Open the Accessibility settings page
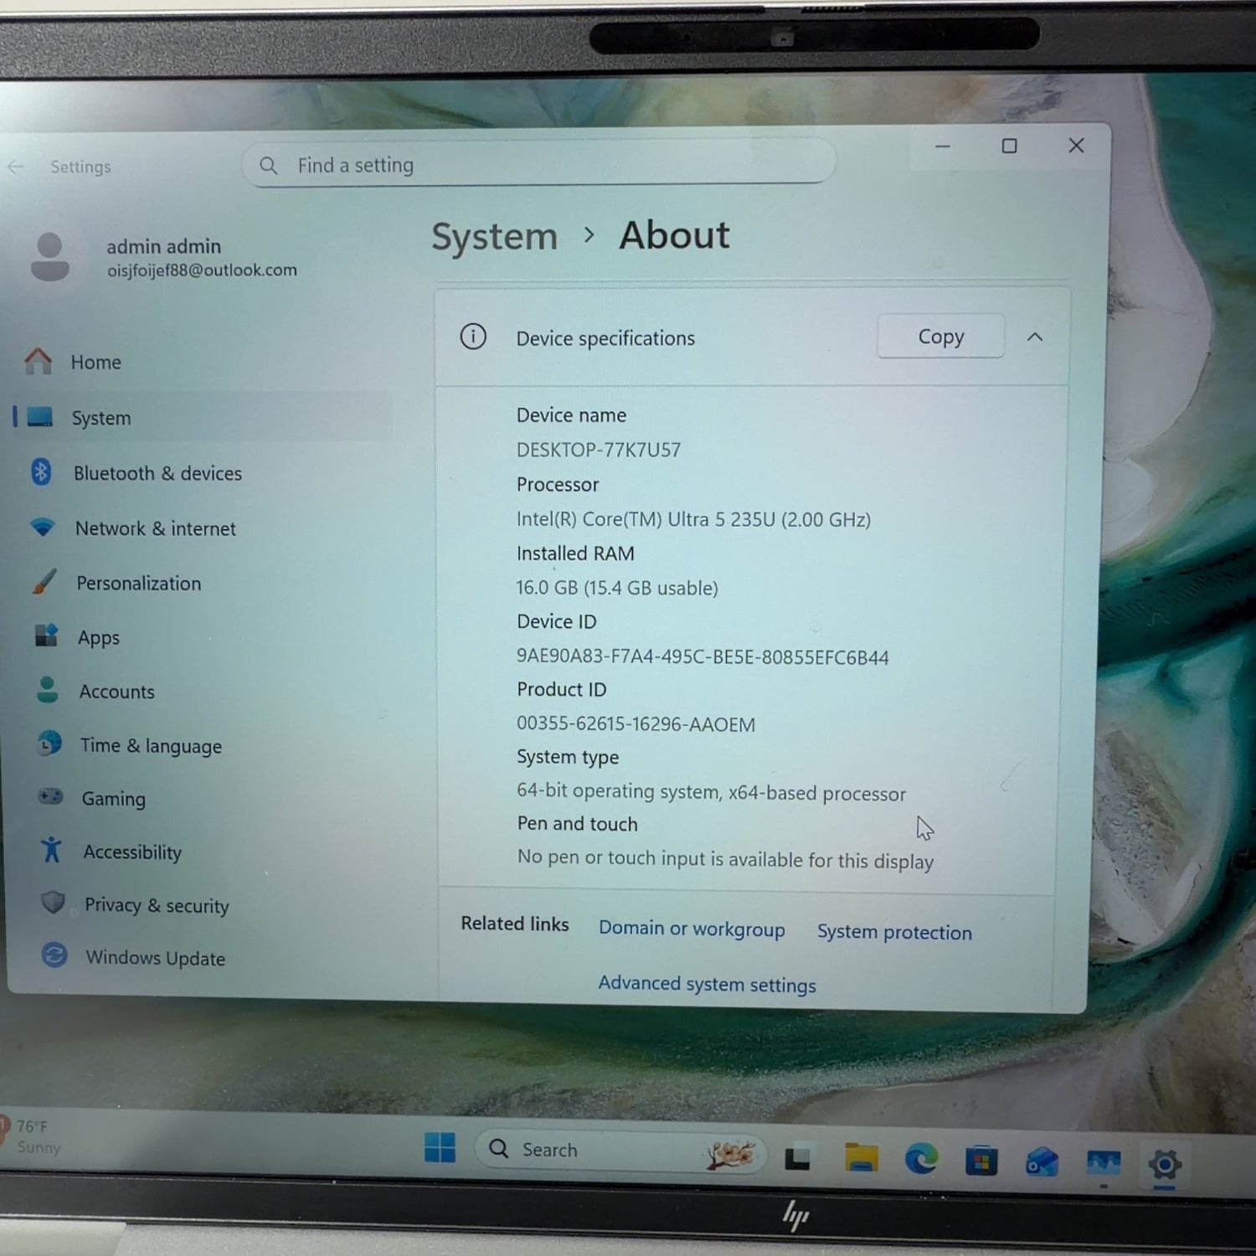1256x1256 pixels. click(131, 852)
